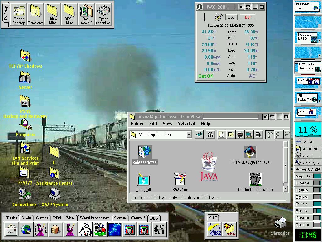Expand the VisualAge for Java folder dropdown
Screen dimensions: 322x242
click(189, 135)
